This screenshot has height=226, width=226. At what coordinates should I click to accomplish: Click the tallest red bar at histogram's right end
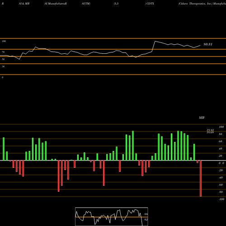(201, 179)
